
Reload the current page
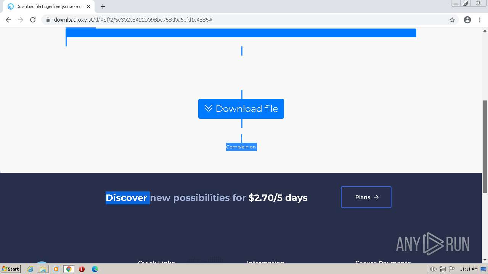[33, 20]
